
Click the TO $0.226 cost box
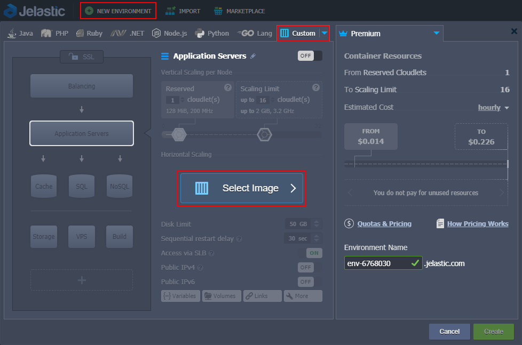(481, 137)
